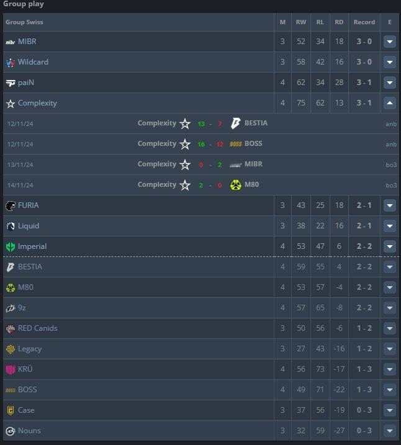Image resolution: width=401 pixels, height=445 pixels.
Task: Click the MIBR team logo in standings
Action: point(11,42)
